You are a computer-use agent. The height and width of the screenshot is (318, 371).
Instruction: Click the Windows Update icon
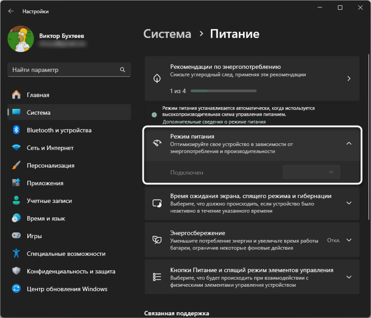16,289
